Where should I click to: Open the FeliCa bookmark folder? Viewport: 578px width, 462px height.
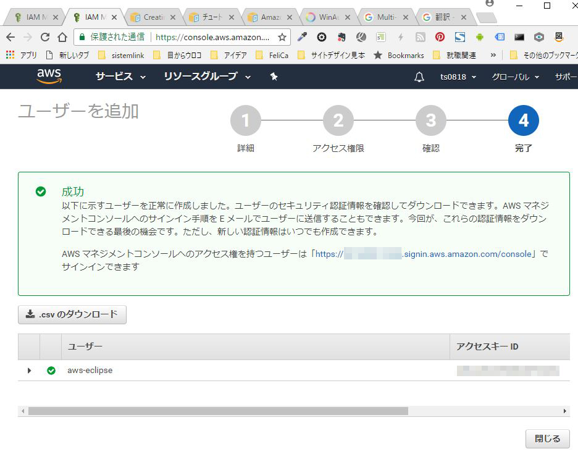coord(272,56)
